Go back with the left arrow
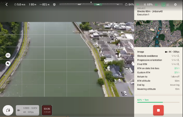183x117 pixels. (x=7, y=4)
